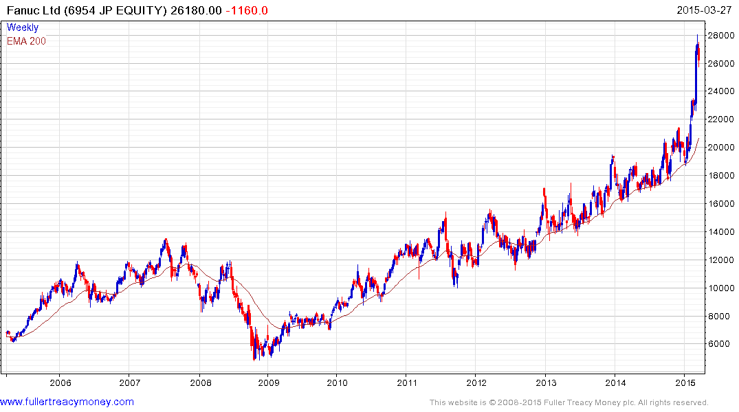
Task: Click the 2009 x-axis label
Action: (x=268, y=382)
